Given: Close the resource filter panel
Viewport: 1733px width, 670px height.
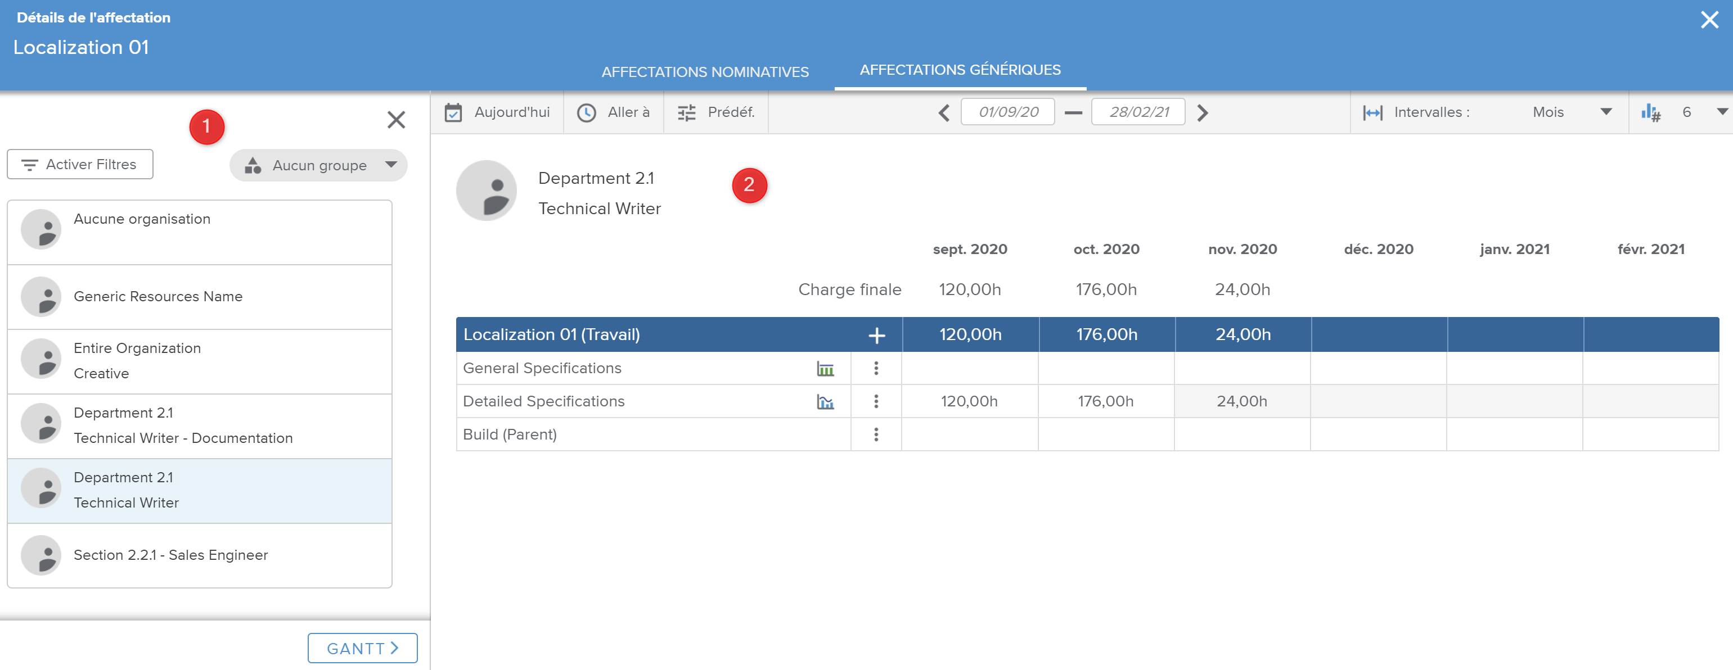Looking at the screenshot, I should [395, 120].
